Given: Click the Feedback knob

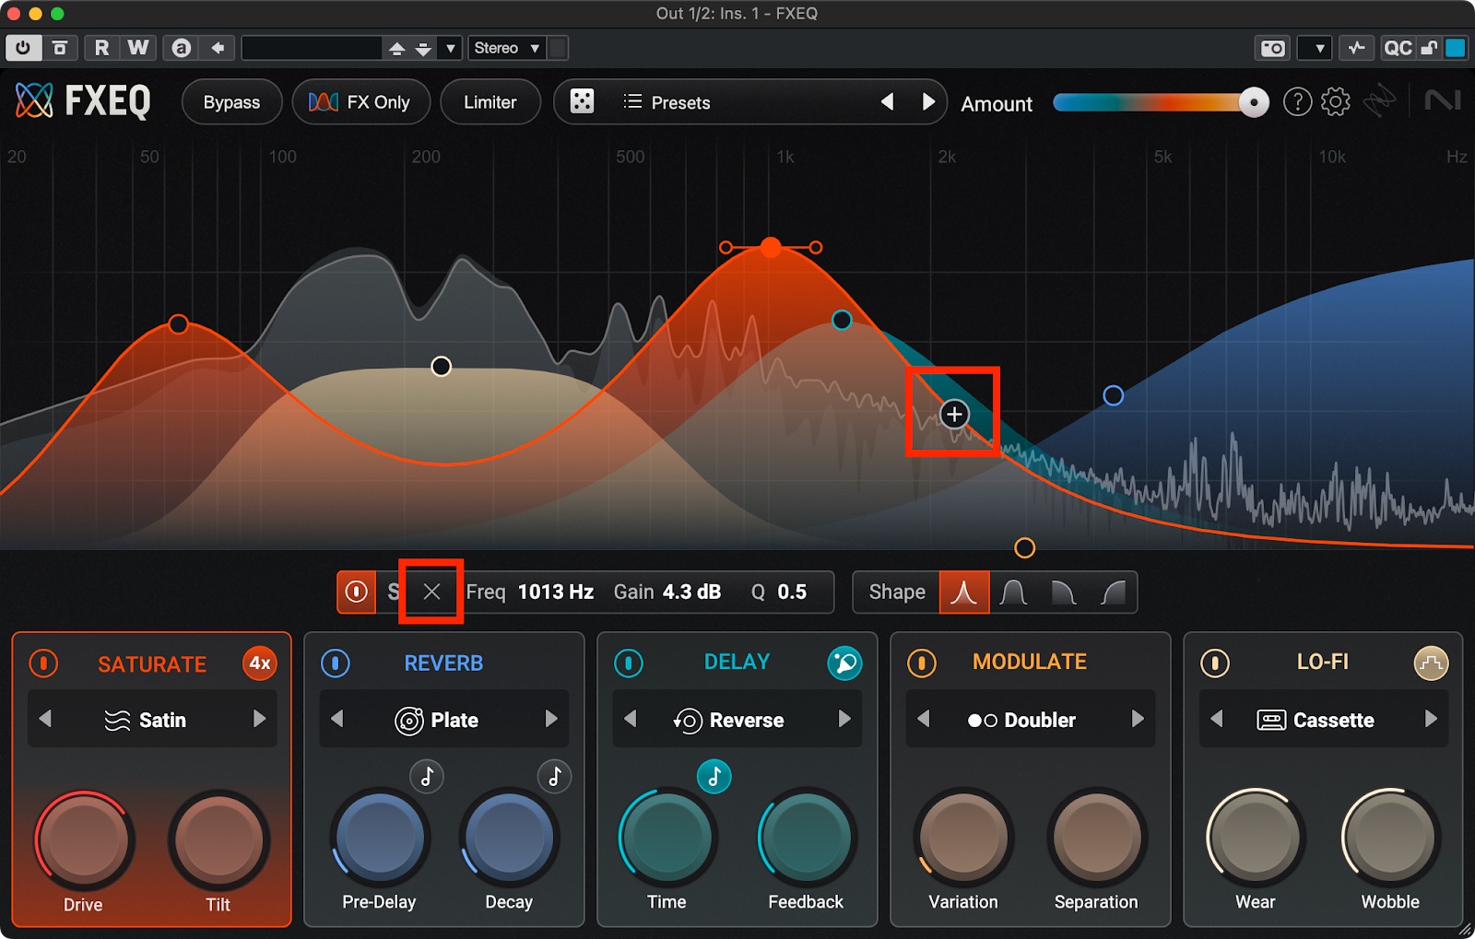Looking at the screenshot, I should tap(807, 838).
